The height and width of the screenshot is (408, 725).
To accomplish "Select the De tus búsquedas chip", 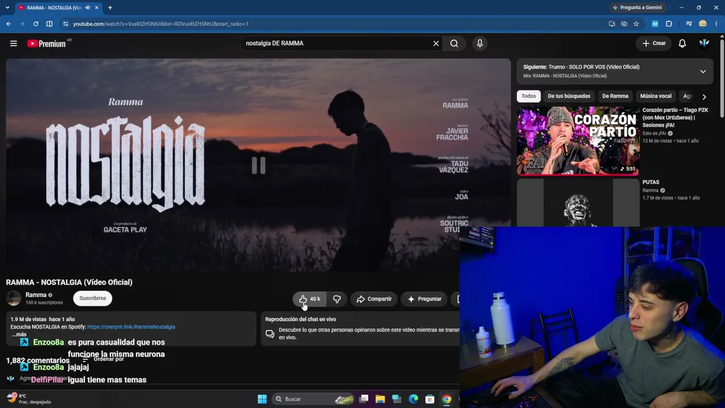I will (569, 96).
